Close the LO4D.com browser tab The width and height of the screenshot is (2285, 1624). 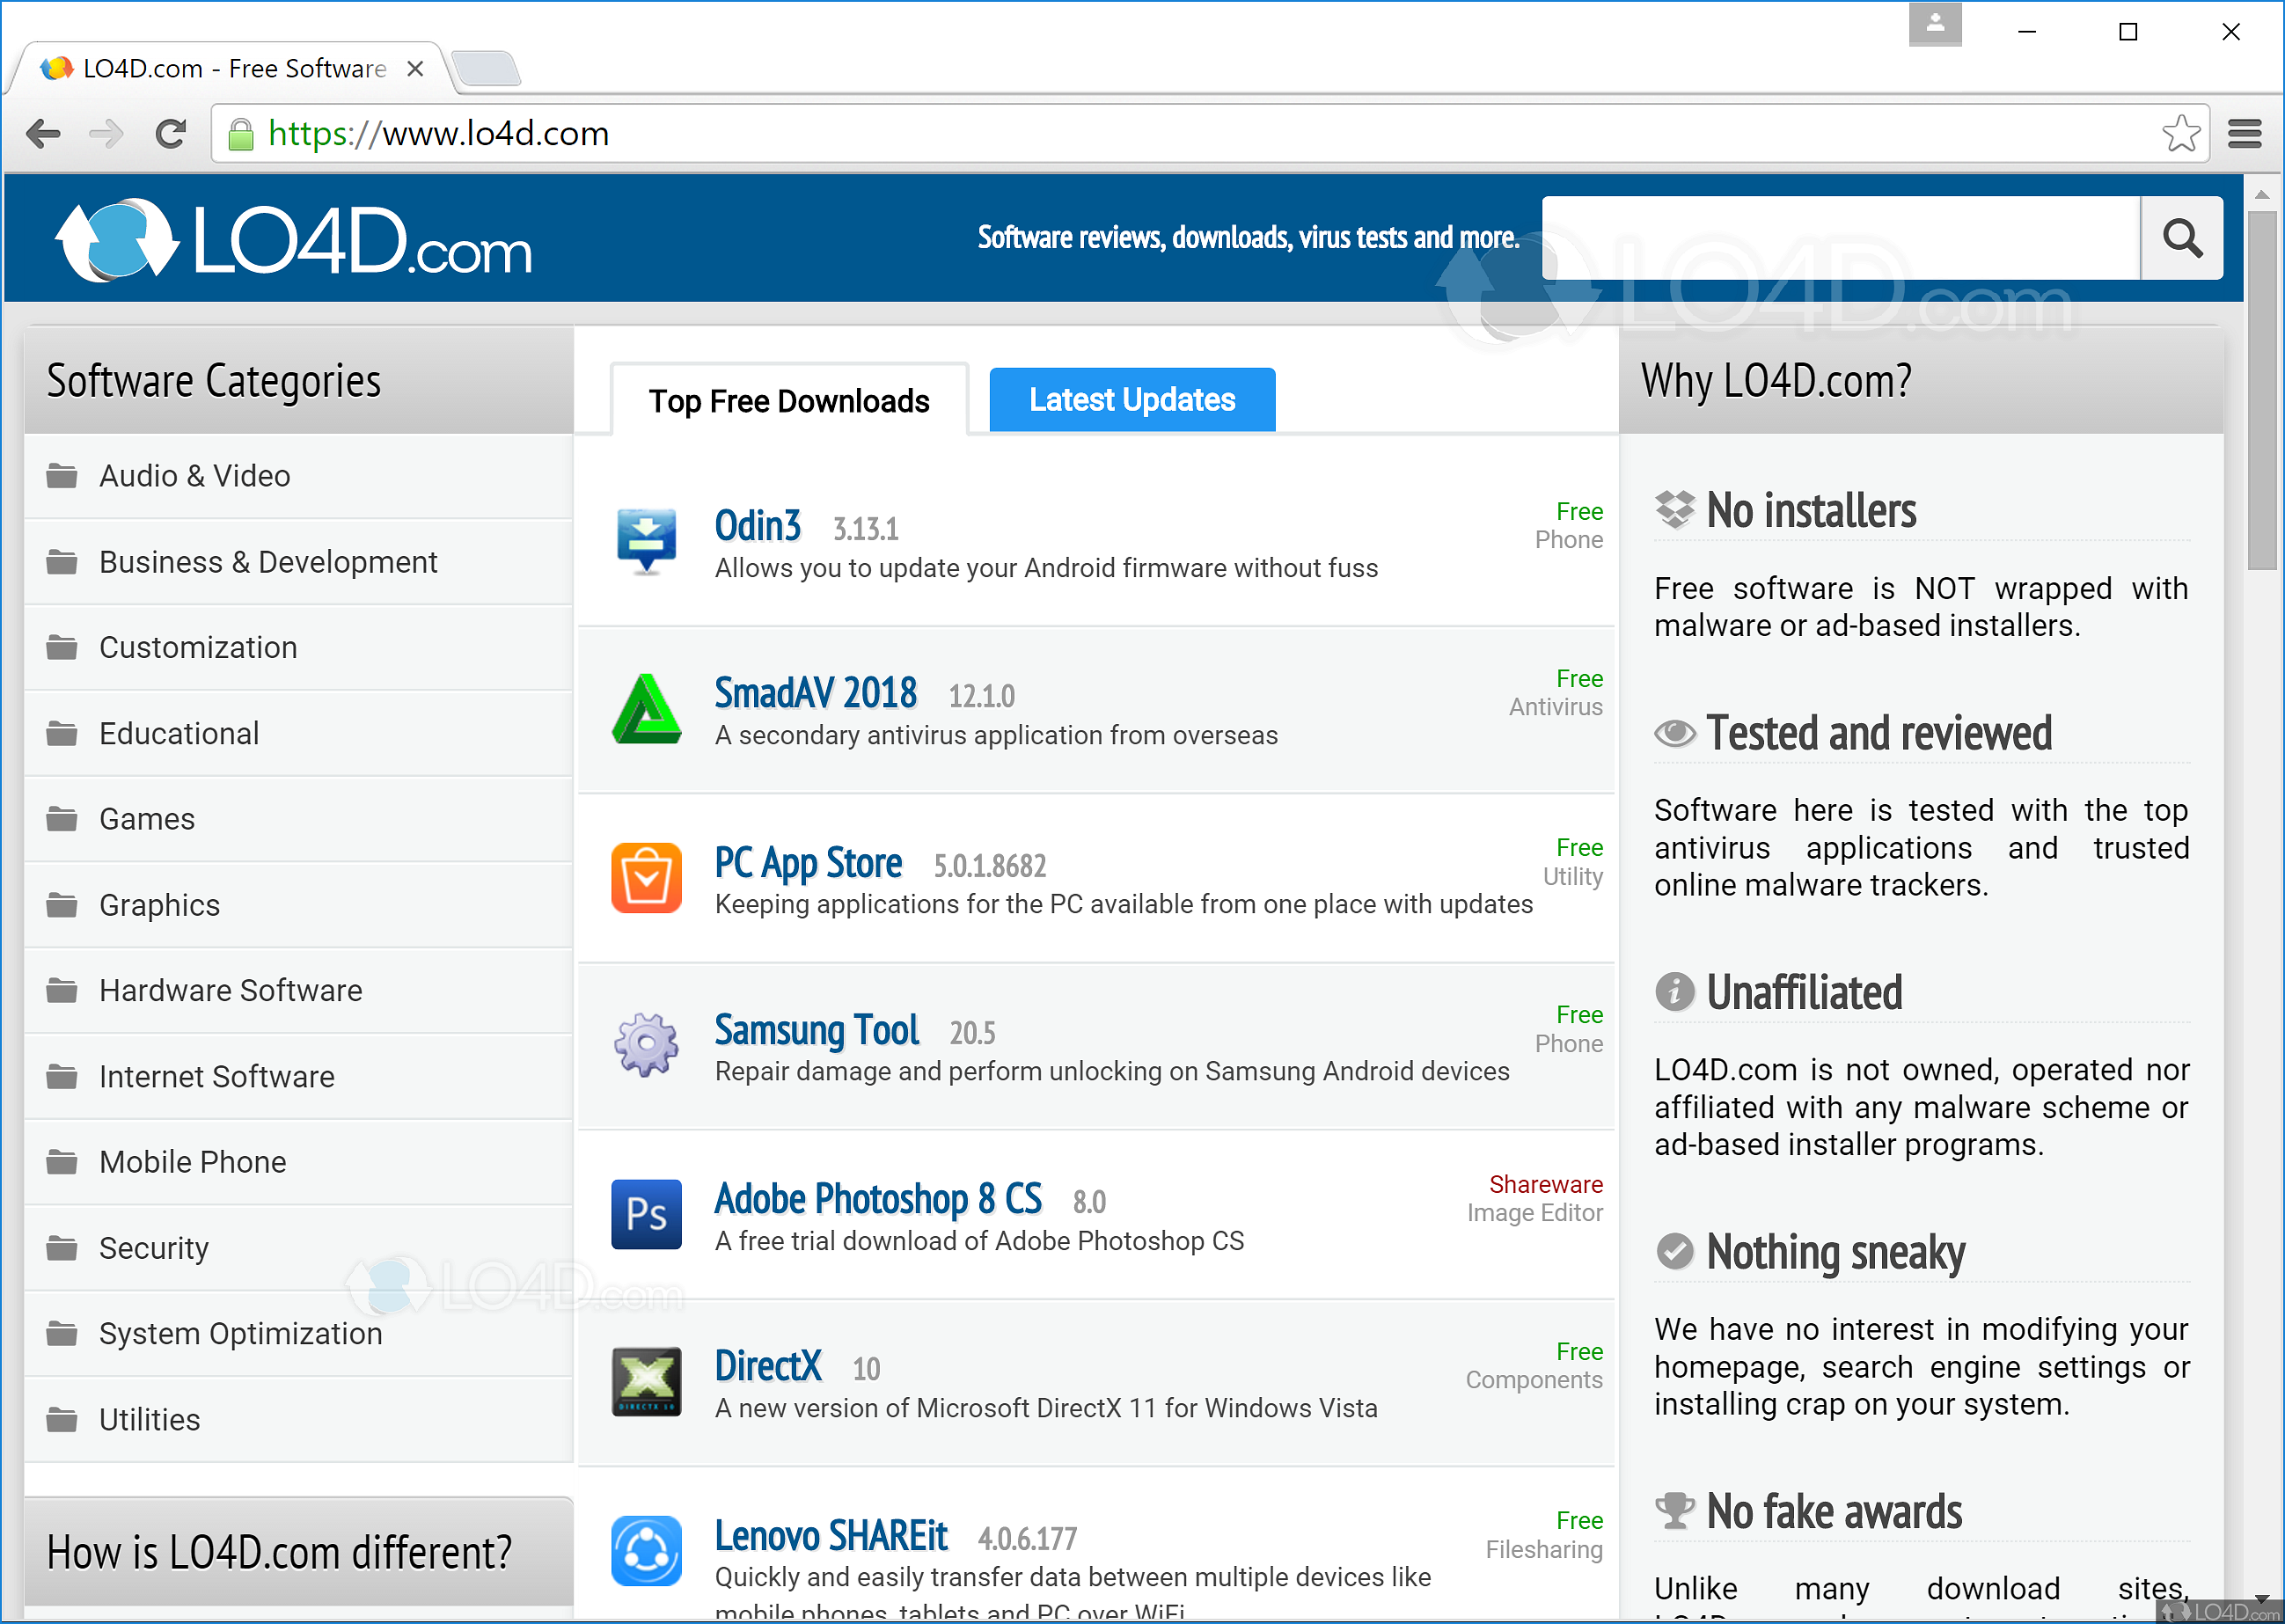[415, 69]
